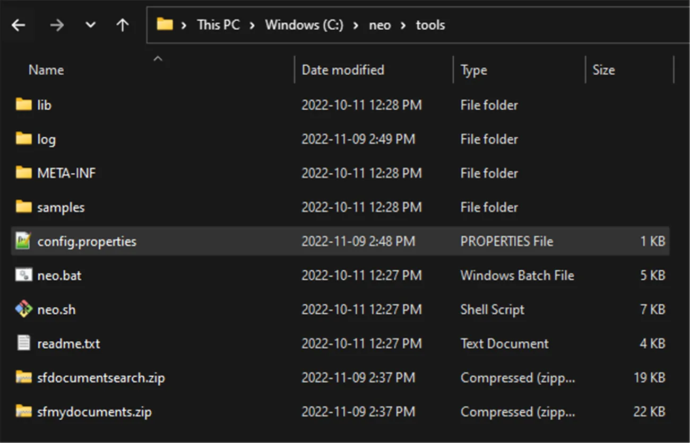The height and width of the screenshot is (443, 690).
Task: Select the log folder name
Action: click(46, 139)
